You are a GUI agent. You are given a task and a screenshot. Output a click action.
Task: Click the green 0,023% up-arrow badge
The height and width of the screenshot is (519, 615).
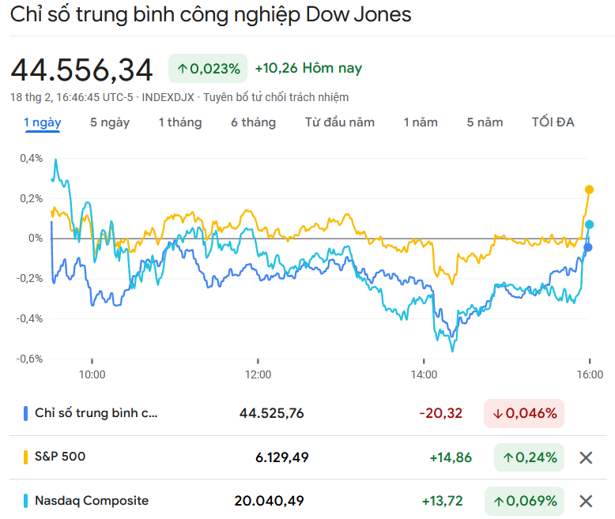(x=208, y=69)
